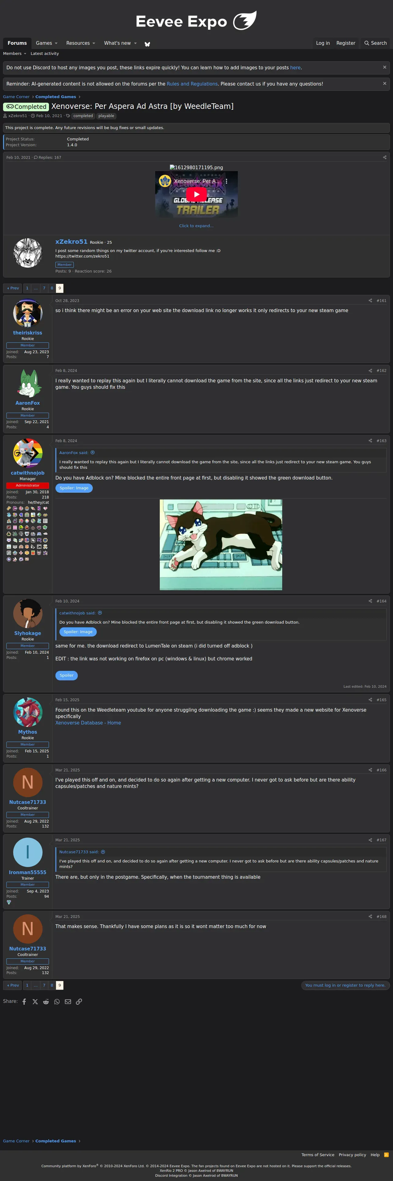
Task: Reveal Spoiler: Image in catwithnojob's post
Action: tap(74, 488)
